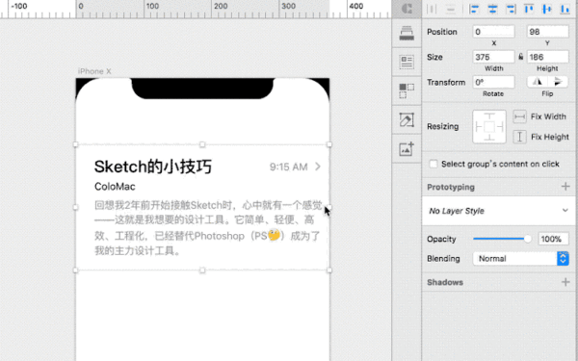This screenshot has width=578, height=361.
Task: Click the Shadows section header
Action: click(445, 282)
